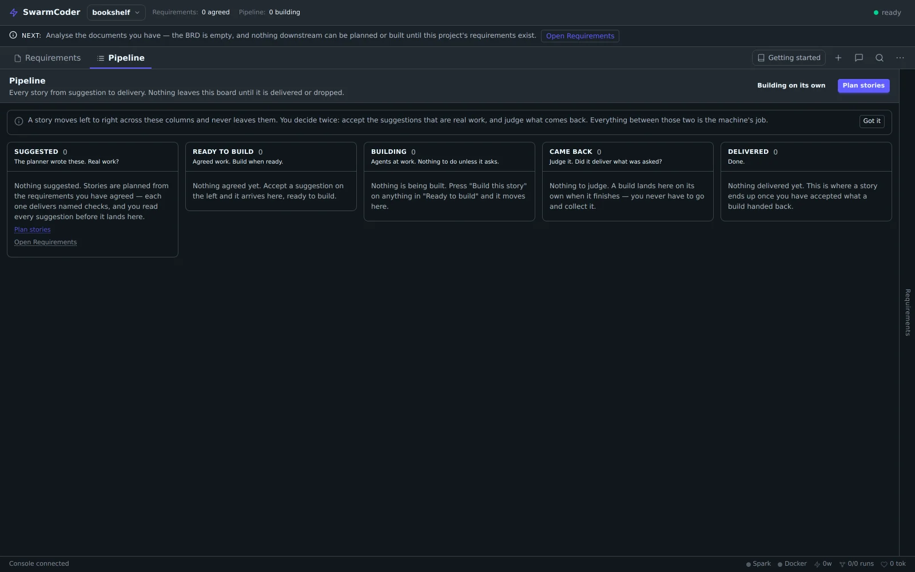The image size is (915, 572).
Task: Expand the bookshelf project dropdown
Action: [x=116, y=13]
